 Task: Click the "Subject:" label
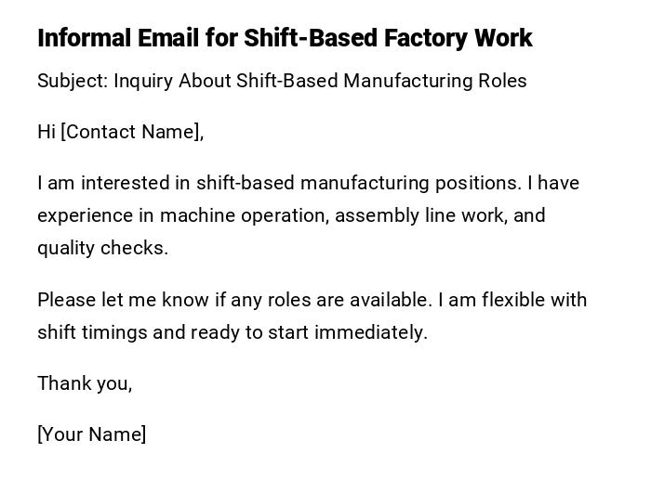[72, 81]
